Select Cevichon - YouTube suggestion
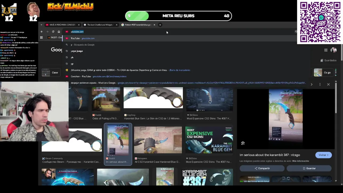The height and width of the screenshot is (193, 343). pyautogui.click(x=186, y=76)
